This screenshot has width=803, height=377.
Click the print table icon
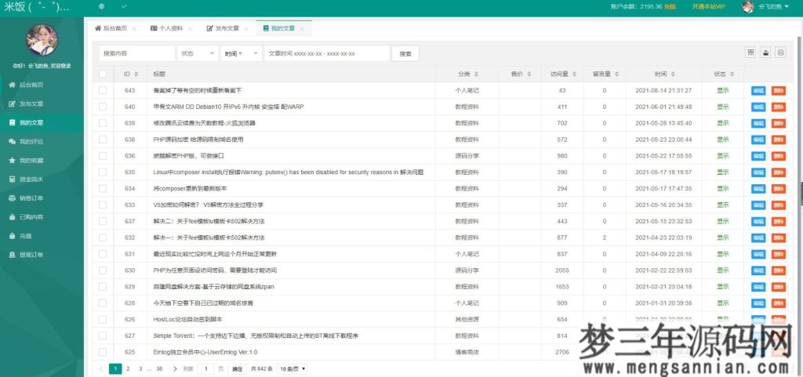coord(780,53)
